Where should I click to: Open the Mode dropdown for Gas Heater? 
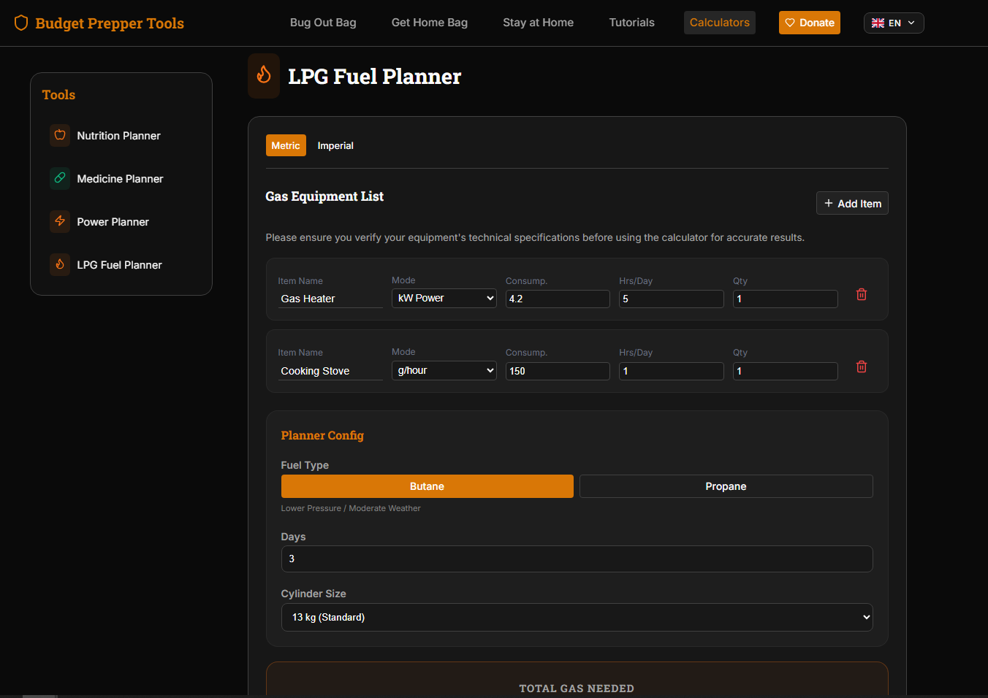(x=444, y=298)
